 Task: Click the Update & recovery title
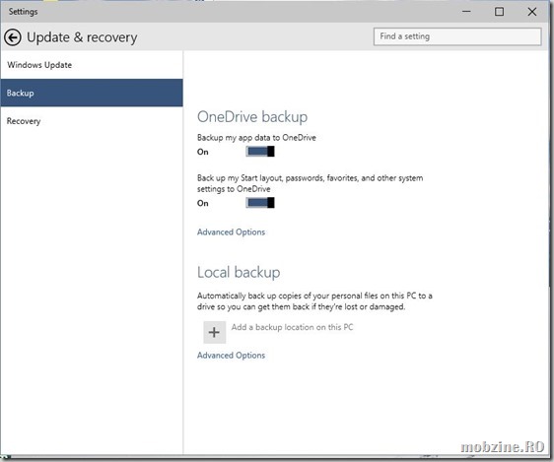click(x=82, y=37)
